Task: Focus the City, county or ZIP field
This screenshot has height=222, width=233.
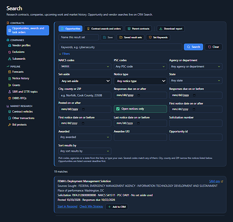Action: coord(85,95)
